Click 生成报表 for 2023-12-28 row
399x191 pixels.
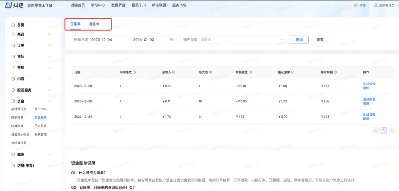tap(369, 84)
